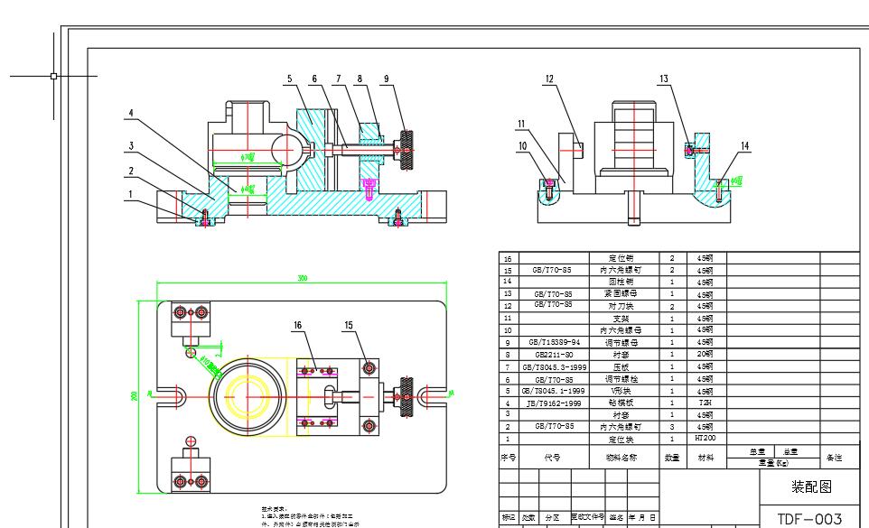The image size is (869, 528).
Task: Click the "材料" column header
Action: click(x=705, y=458)
